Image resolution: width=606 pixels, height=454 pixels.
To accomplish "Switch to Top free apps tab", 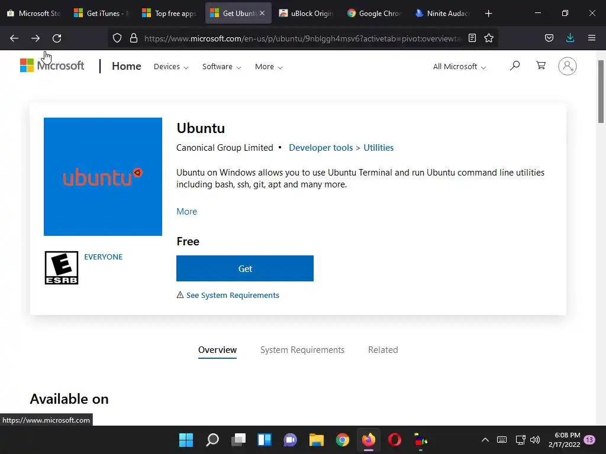I will coord(170,14).
